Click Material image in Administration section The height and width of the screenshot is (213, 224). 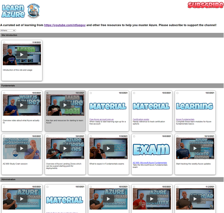point(65,200)
